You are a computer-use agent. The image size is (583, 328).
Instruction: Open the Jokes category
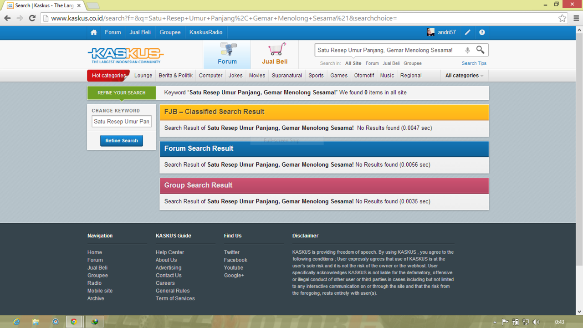235,76
